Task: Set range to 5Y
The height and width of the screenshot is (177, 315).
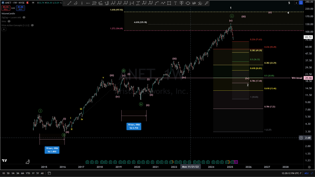Action: point(38,173)
